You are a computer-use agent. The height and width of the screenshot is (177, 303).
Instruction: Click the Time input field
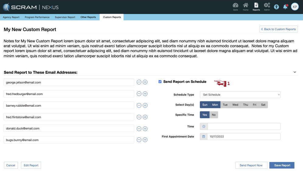tap(244, 126)
